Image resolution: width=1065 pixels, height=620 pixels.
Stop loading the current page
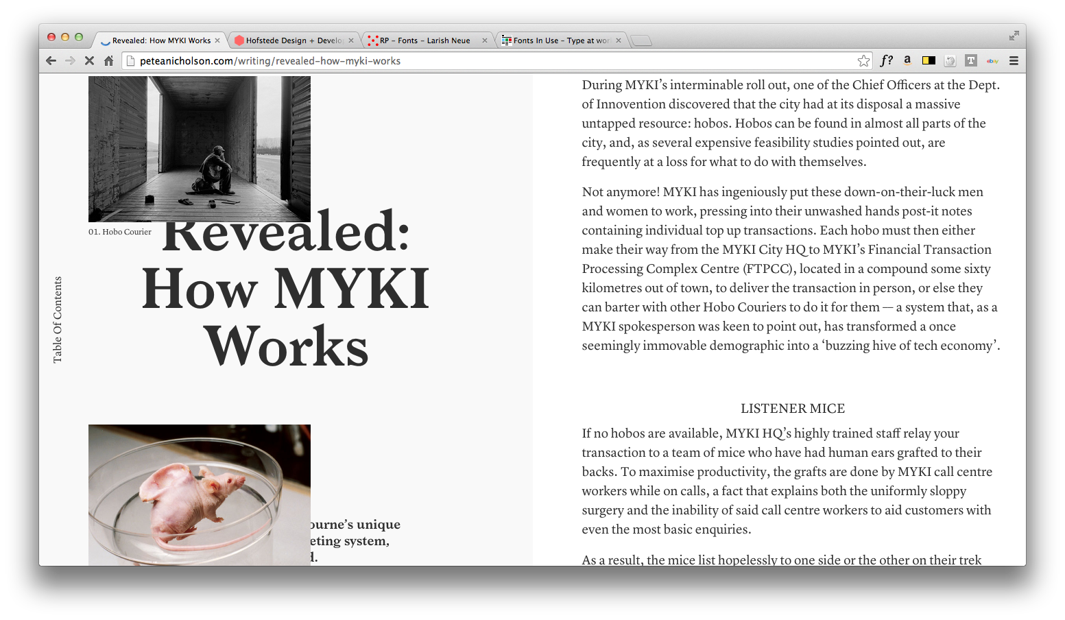coord(89,60)
